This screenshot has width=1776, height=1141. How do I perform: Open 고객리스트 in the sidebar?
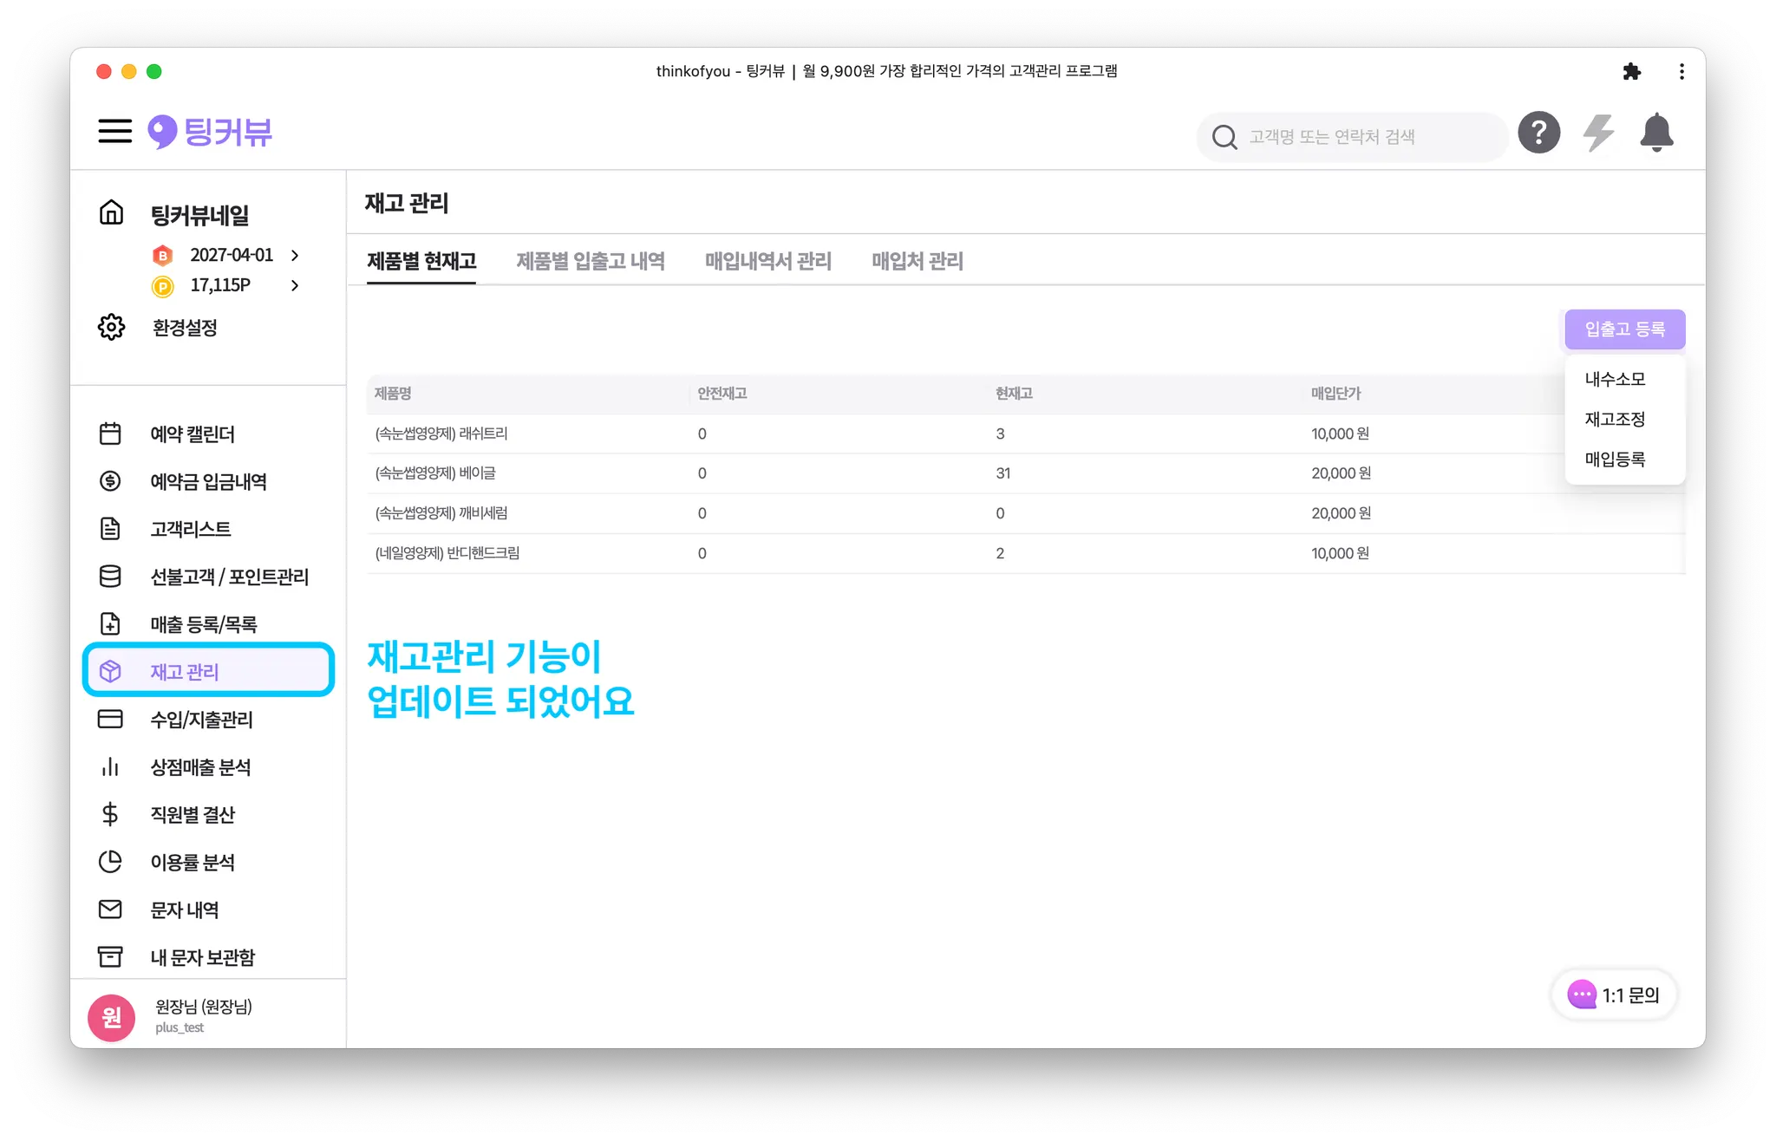point(190,529)
